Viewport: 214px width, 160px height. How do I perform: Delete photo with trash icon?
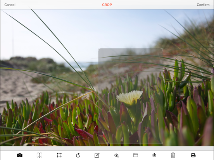pos(173,155)
